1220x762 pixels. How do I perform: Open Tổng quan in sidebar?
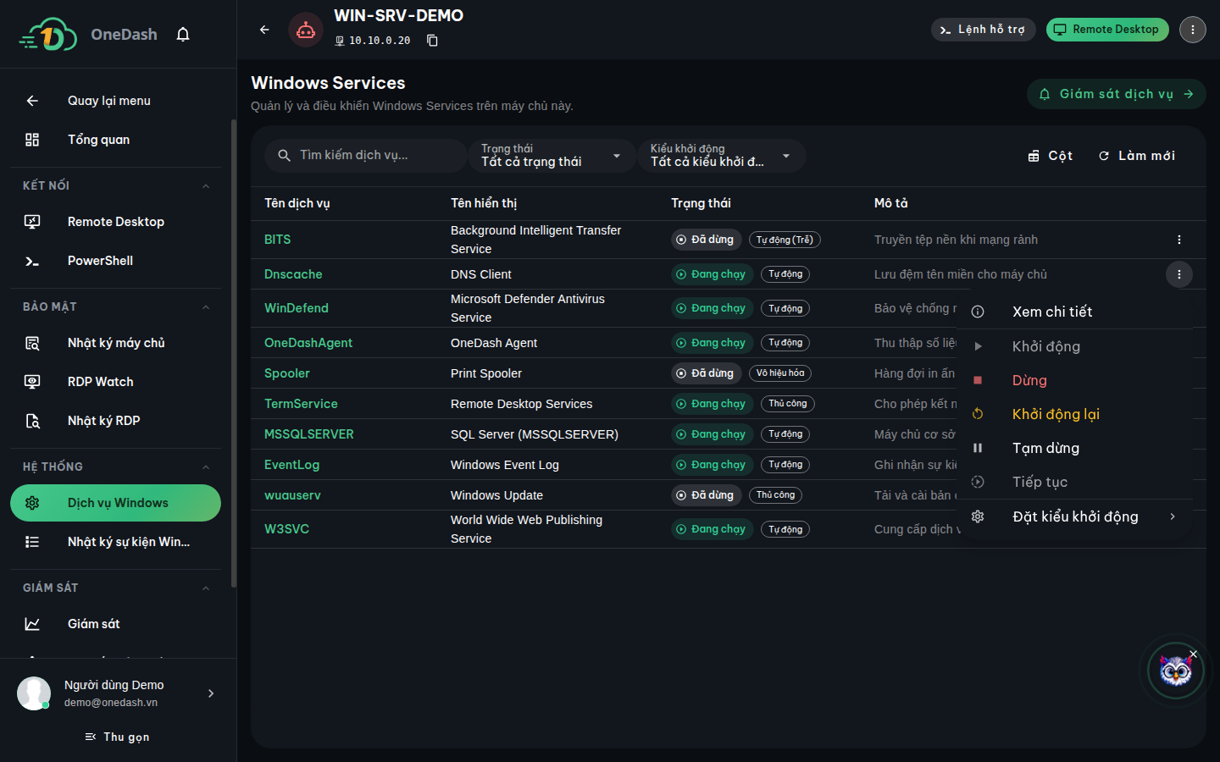click(115, 140)
